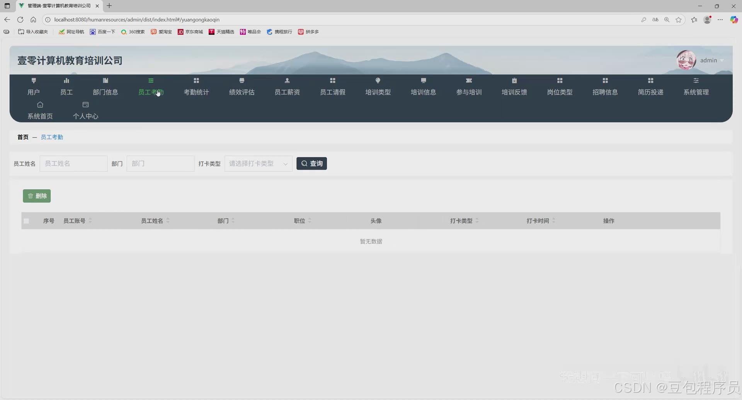Sort table by 打卡时间 column
Screen dimensions: 742x400
[x=554, y=221]
